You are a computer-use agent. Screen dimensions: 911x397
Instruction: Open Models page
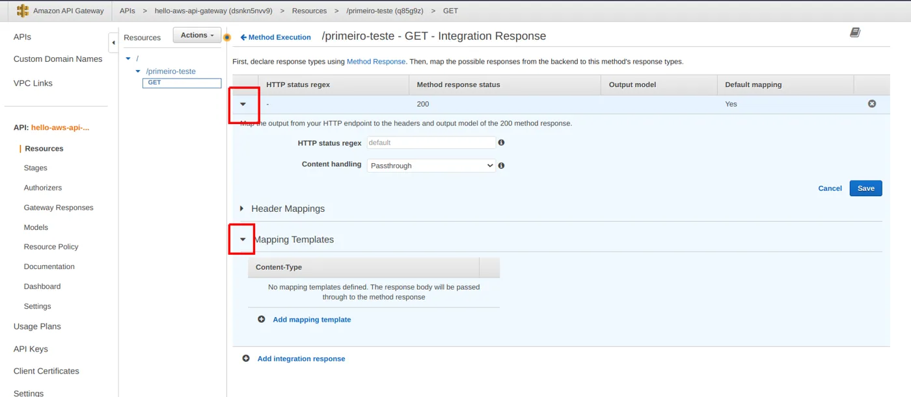pyautogui.click(x=36, y=227)
